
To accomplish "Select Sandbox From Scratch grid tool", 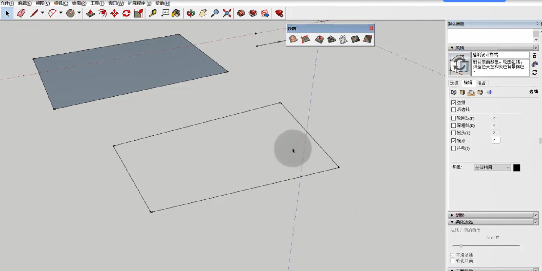I will pos(305,39).
